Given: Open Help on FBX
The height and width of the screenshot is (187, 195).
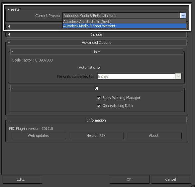Looking at the screenshot, I should click(97, 136).
